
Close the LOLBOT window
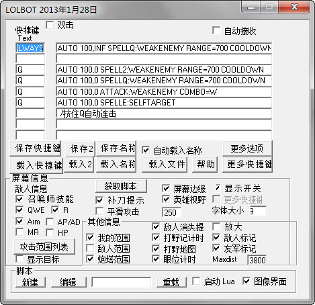pyautogui.click(x=294, y=7)
